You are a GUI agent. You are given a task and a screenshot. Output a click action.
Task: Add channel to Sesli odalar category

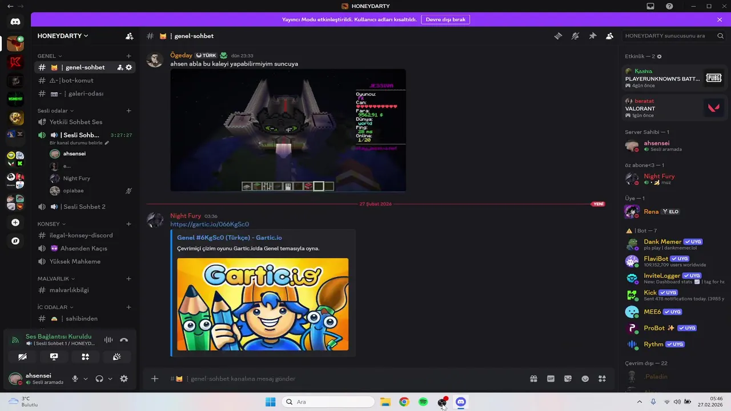(x=128, y=111)
